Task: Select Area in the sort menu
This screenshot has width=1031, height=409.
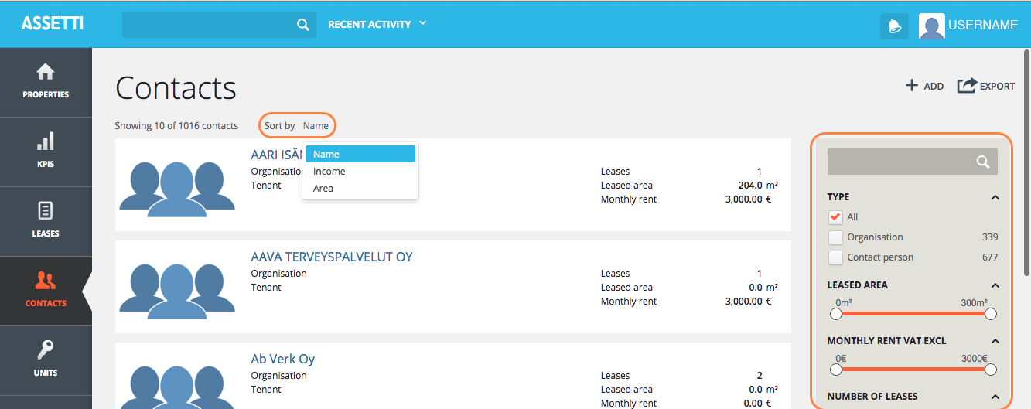Action: [360, 189]
